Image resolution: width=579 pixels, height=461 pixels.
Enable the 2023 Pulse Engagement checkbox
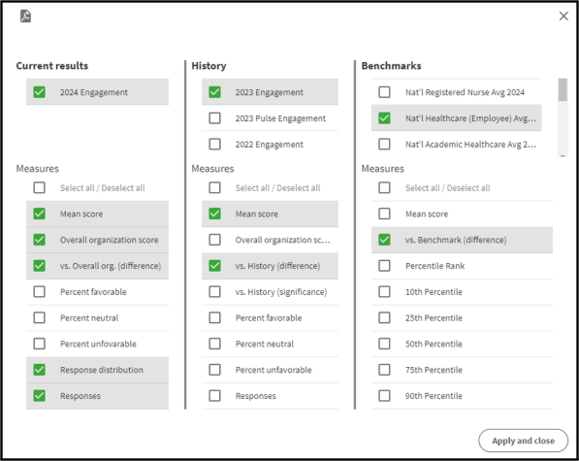click(x=214, y=118)
